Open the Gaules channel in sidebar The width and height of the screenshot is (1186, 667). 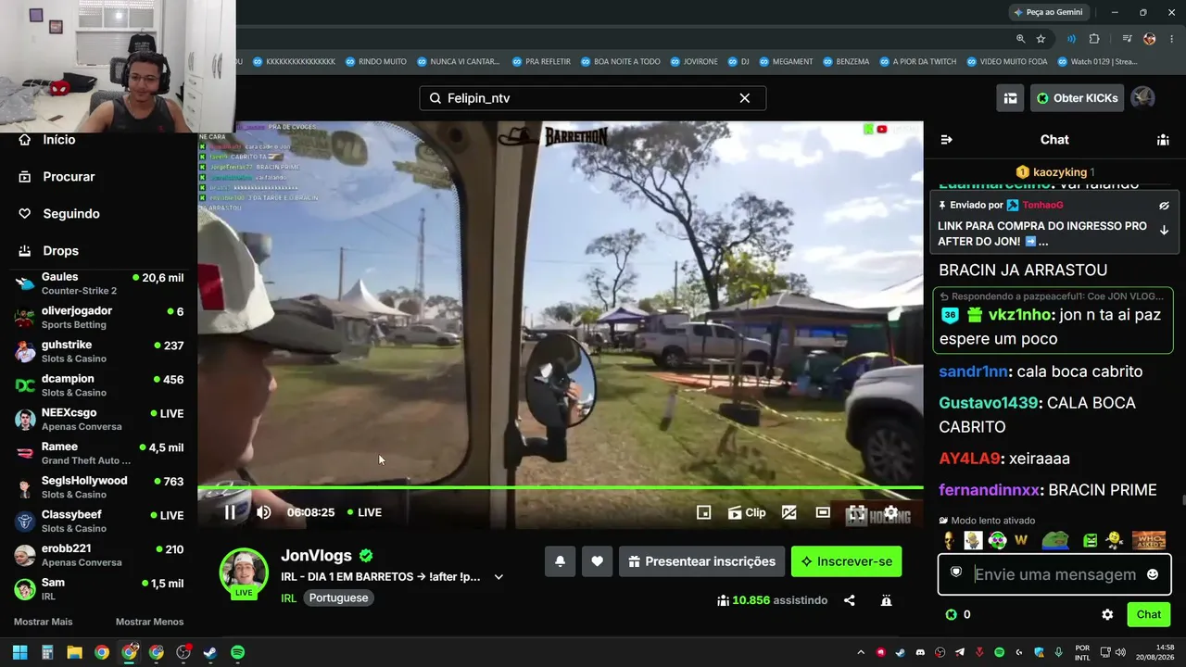pyautogui.click(x=98, y=283)
